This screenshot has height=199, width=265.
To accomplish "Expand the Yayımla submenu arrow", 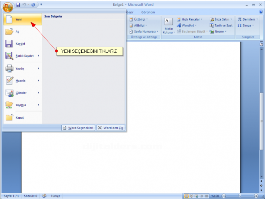I will 38,105.
